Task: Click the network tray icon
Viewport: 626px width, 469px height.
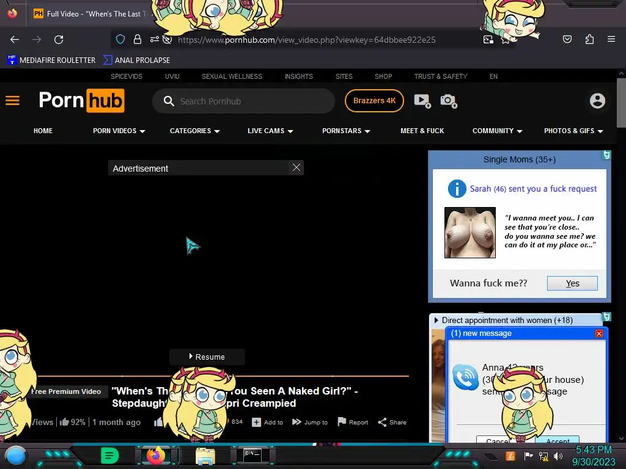Action: pyautogui.click(x=543, y=456)
